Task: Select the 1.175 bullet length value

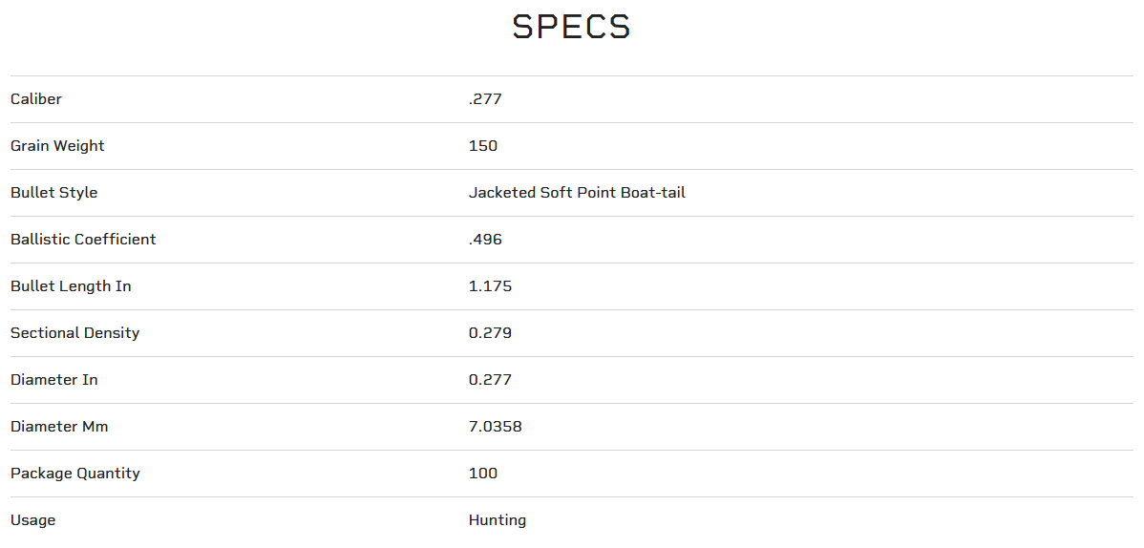Action: [x=490, y=286]
